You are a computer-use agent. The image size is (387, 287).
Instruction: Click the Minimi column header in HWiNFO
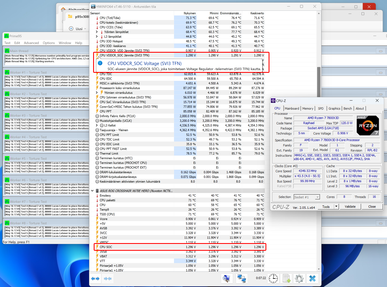(208, 13)
